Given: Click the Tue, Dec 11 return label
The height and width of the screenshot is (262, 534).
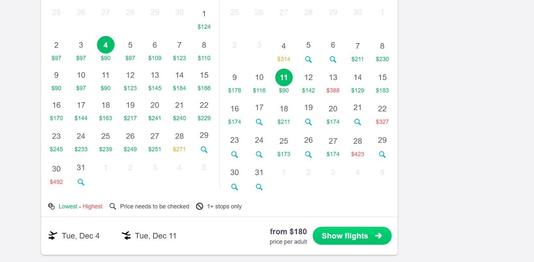Looking at the screenshot, I should tap(156, 236).
